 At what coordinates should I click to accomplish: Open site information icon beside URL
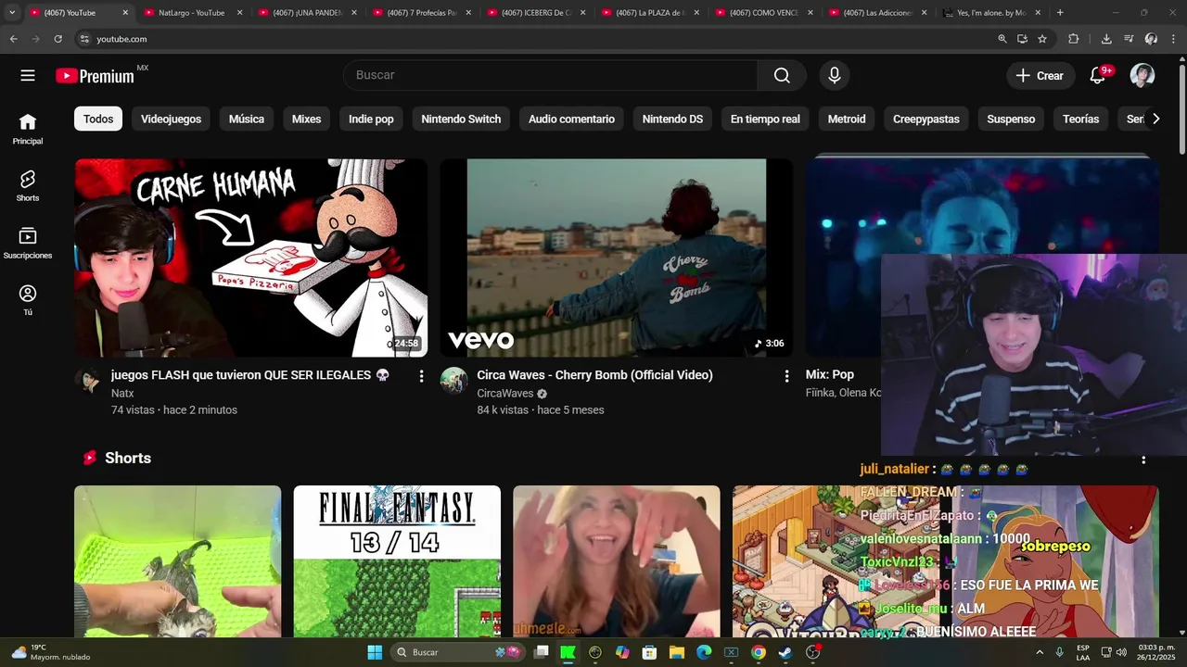[x=84, y=39]
